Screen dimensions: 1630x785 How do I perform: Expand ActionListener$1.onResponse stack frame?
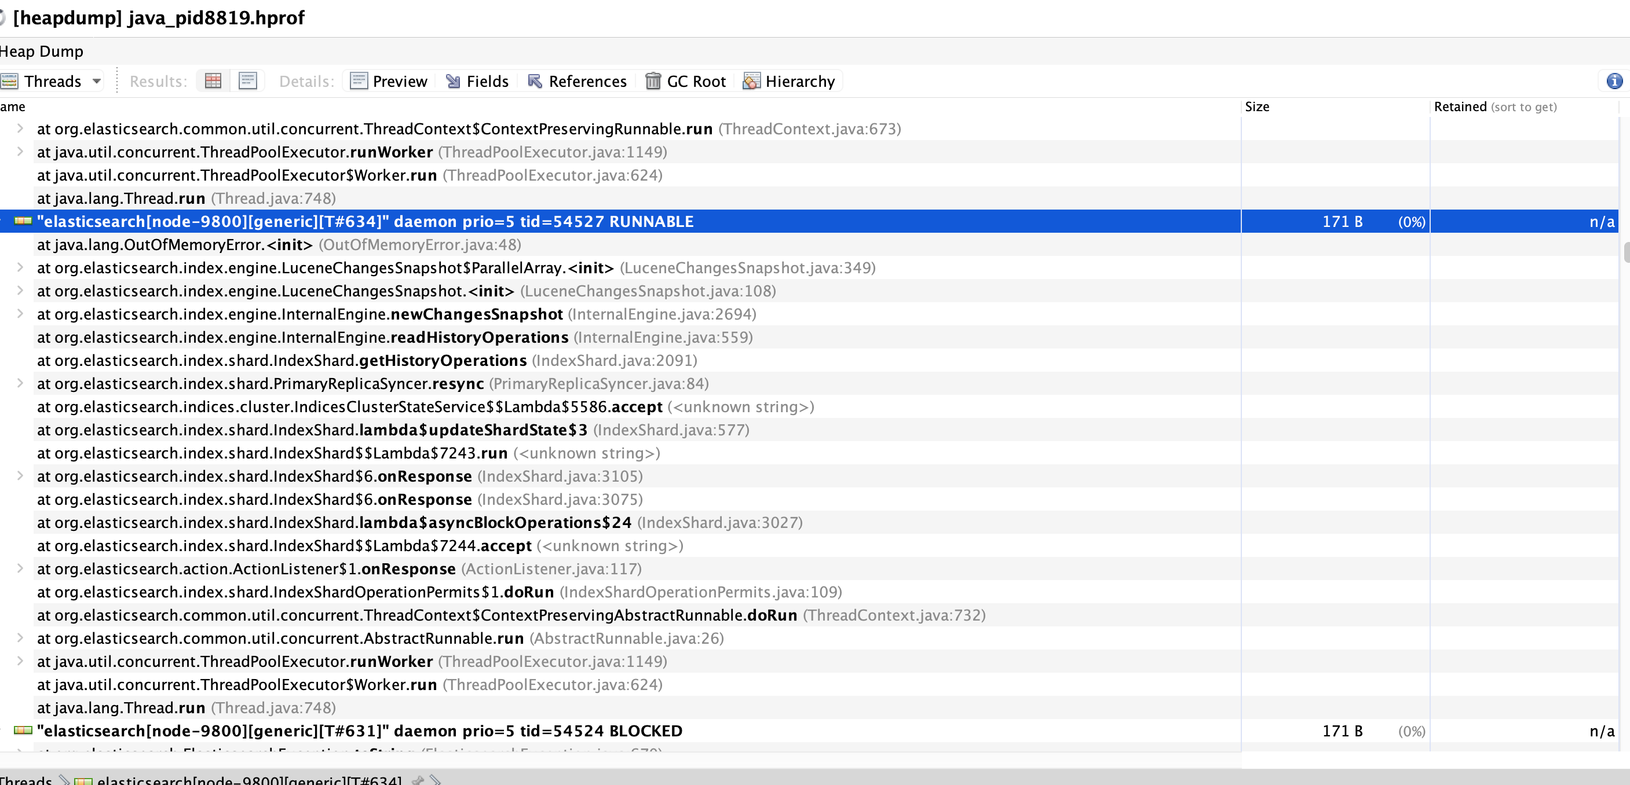[20, 568]
